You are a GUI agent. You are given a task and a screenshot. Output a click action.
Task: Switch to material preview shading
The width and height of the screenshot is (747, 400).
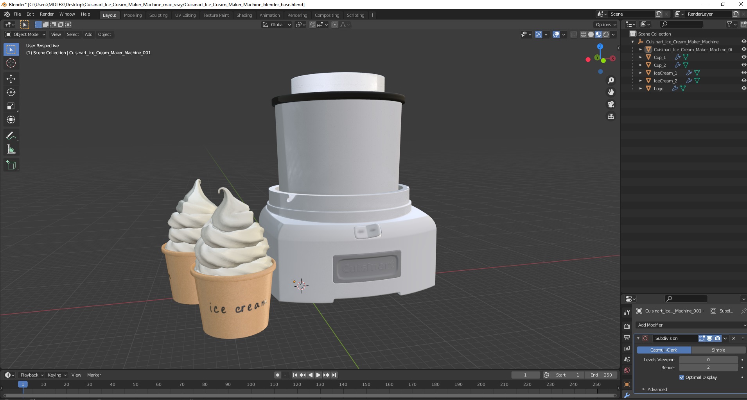pyautogui.click(x=598, y=34)
